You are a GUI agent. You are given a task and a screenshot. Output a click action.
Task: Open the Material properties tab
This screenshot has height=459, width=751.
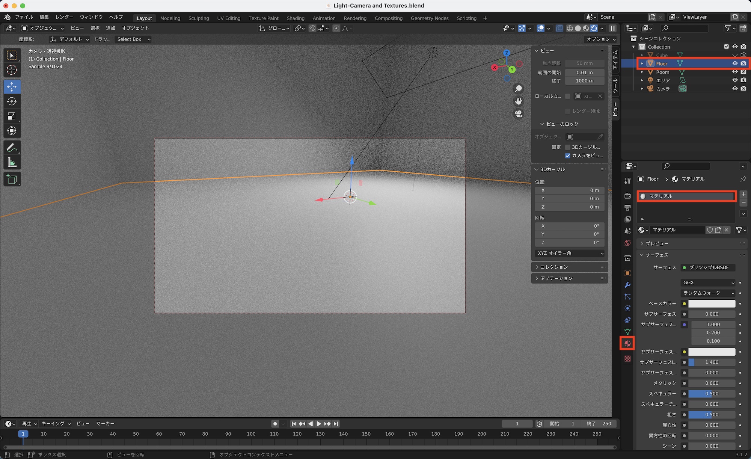tap(627, 343)
